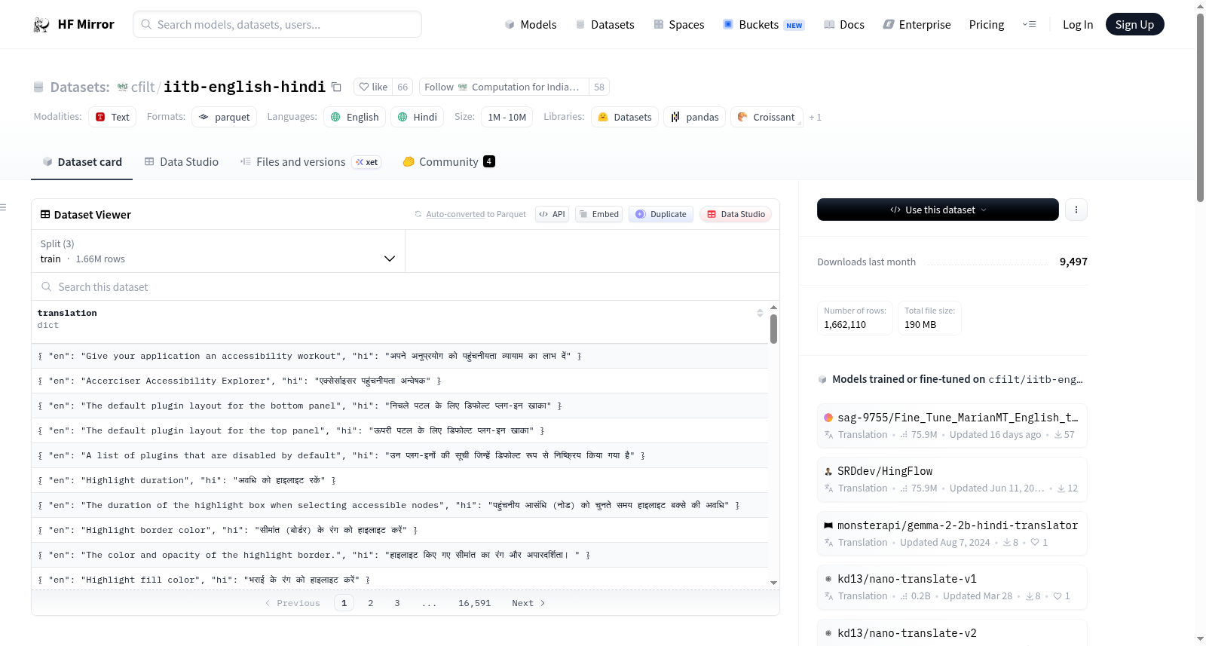Image resolution: width=1206 pixels, height=646 pixels.
Task: Select the 'Accerciser Accessibility Explorer' row
Action: coord(399,381)
